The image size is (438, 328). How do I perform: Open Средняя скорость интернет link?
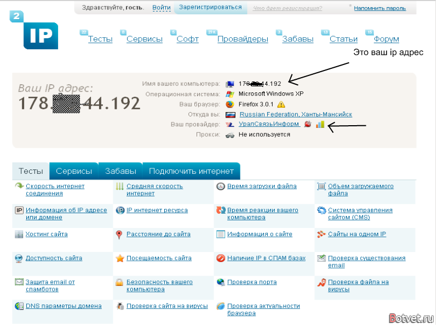click(155, 190)
